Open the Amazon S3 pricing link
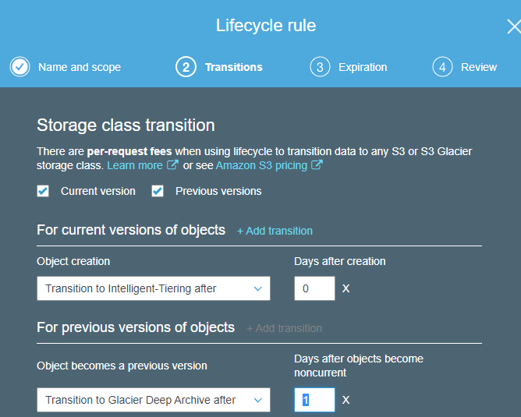 pyautogui.click(x=261, y=165)
